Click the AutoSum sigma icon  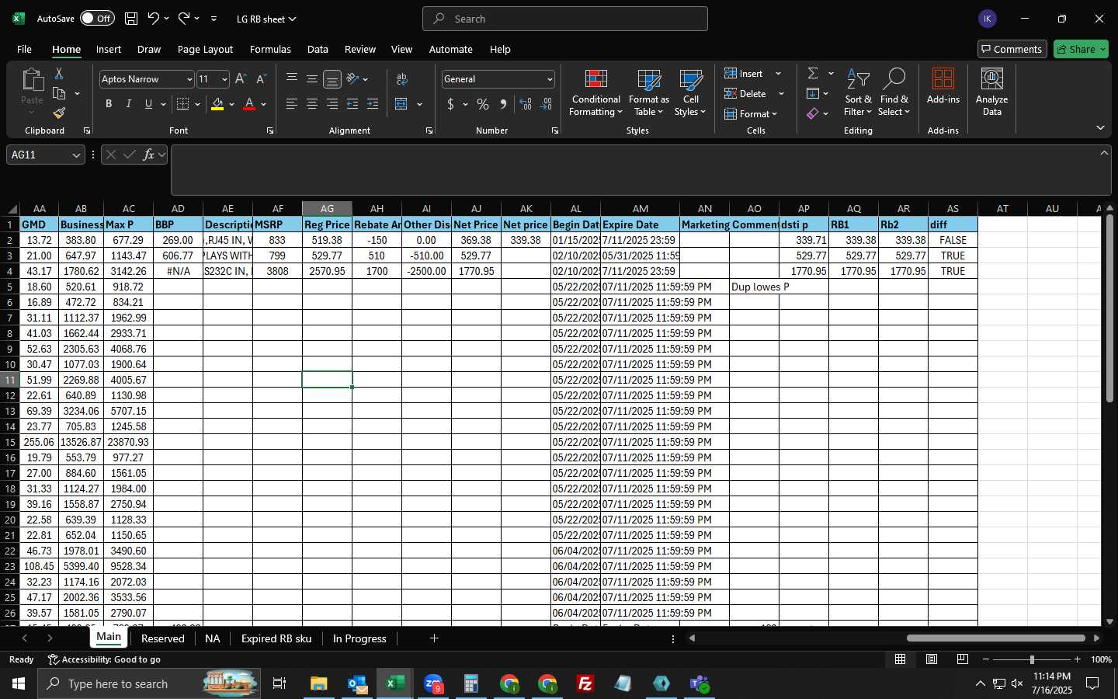coord(813,73)
